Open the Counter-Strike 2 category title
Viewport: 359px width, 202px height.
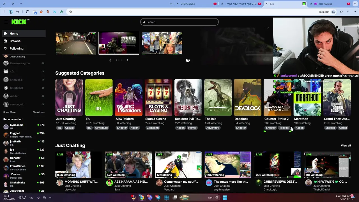(276, 119)
